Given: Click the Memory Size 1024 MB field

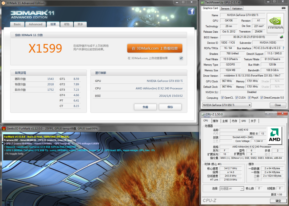Looking at the screenshot, I should point(230,70).
